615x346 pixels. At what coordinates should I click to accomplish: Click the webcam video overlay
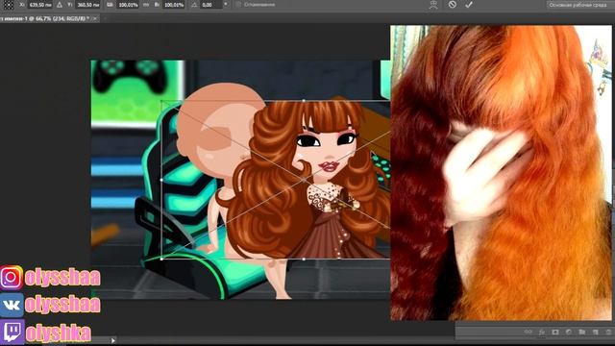click(501, 173)
